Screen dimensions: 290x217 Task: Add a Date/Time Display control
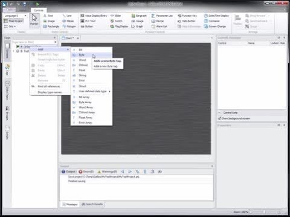pos(216,16)
